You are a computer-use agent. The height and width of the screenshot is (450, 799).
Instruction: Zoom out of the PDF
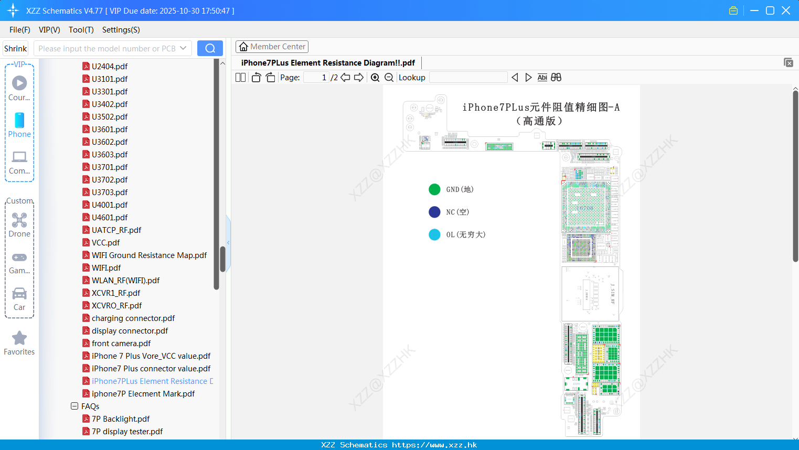[389, 78]
